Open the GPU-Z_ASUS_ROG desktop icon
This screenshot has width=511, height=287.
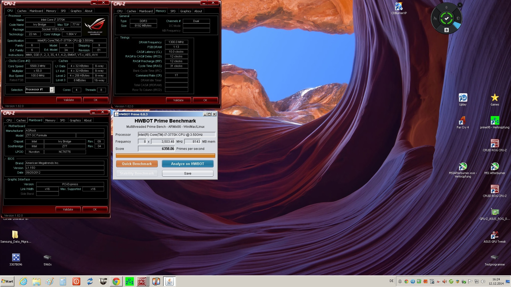[494, 214]
